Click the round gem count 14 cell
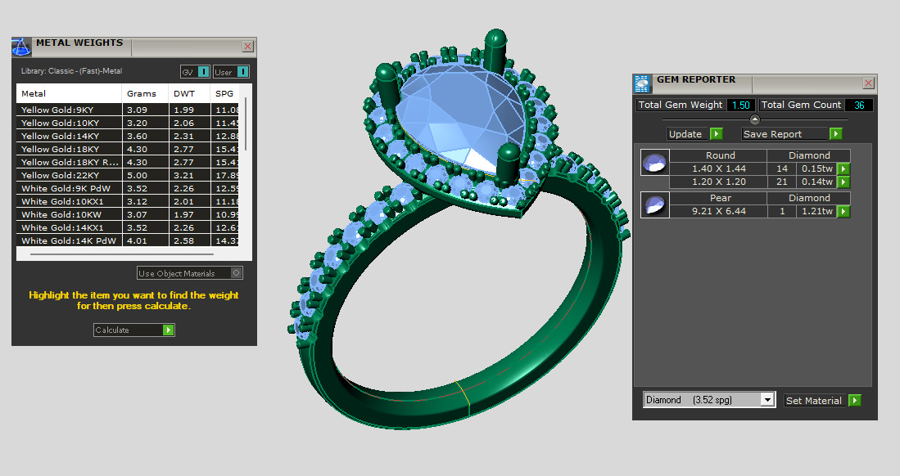900x476 pixels. pos(782,168)
